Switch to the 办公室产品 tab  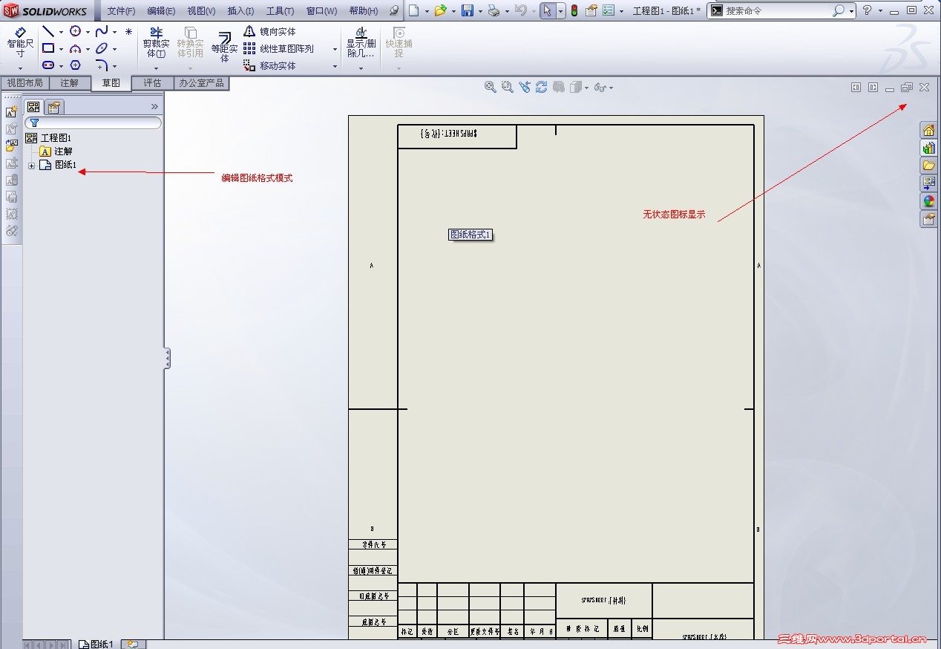pyautogui.click(x=201, y=83)
